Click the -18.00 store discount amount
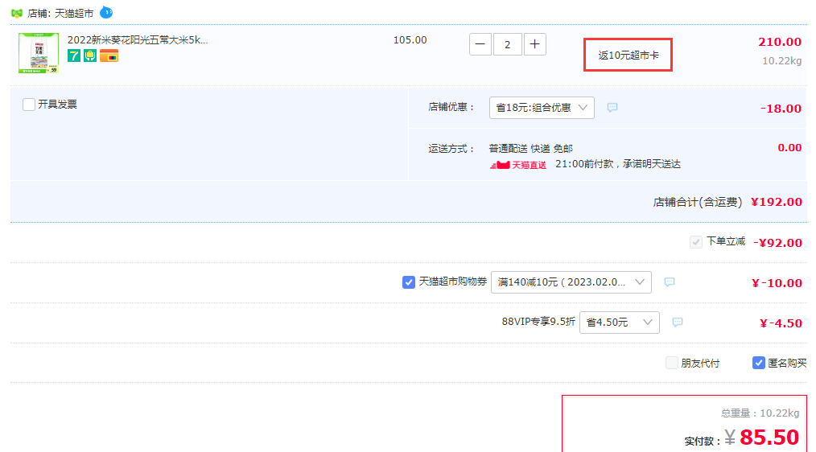 tap(781, 109)
